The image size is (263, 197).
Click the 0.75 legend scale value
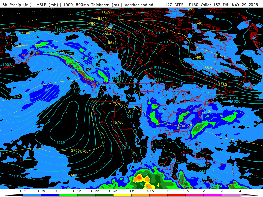pos(150,191)
